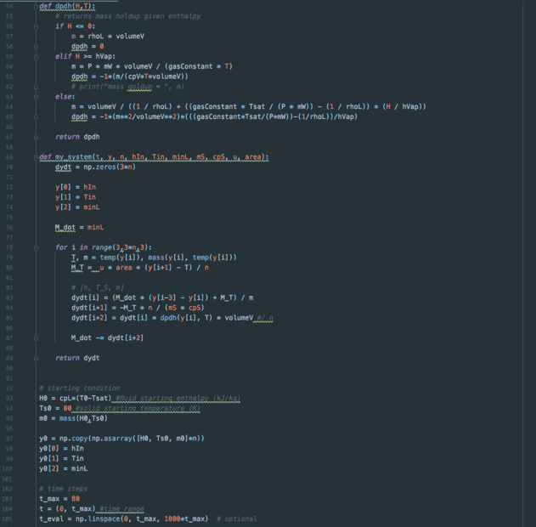Click the 'Ts0 = 80' assignment line
The height and width of the screenshot is (527, 536).
55,408
